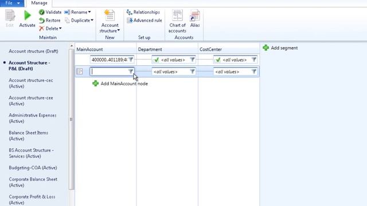Image resolution: width=367 pixels, height=206 pixels.
Task: Open the Chart of accounts icon
Action: click(177, 15)
